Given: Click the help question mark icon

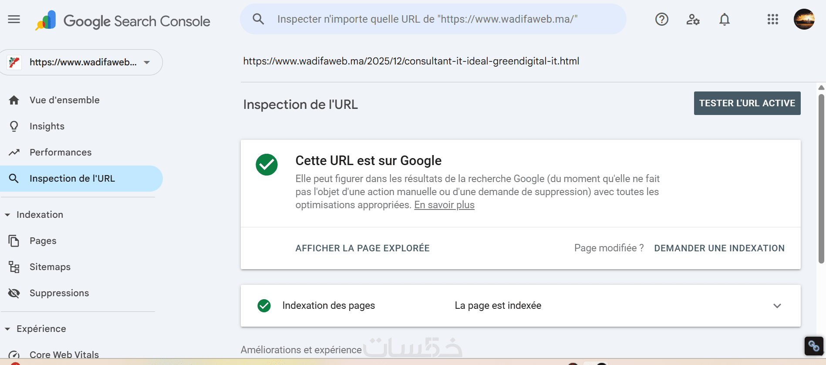Looking at the screenshot, I should 661,19.
